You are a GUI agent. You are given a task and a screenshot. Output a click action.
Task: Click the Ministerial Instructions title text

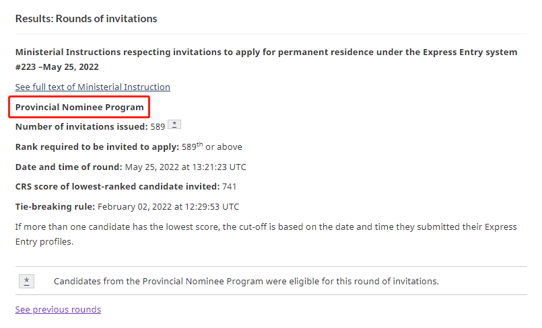(x=266, y=52)
